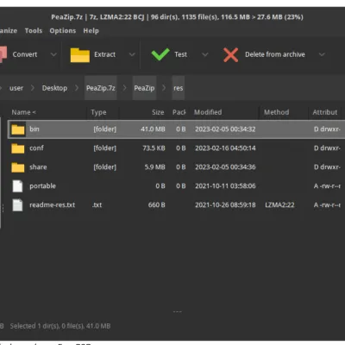
Task: Navigate to PeaZip.7z breadcrumb
Action: 101,88
